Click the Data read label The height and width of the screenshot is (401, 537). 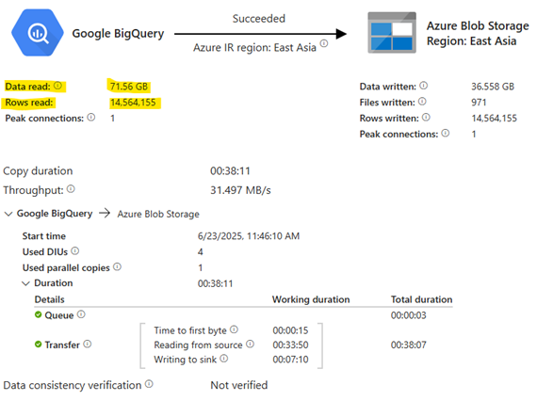click(x=27, y=87)
